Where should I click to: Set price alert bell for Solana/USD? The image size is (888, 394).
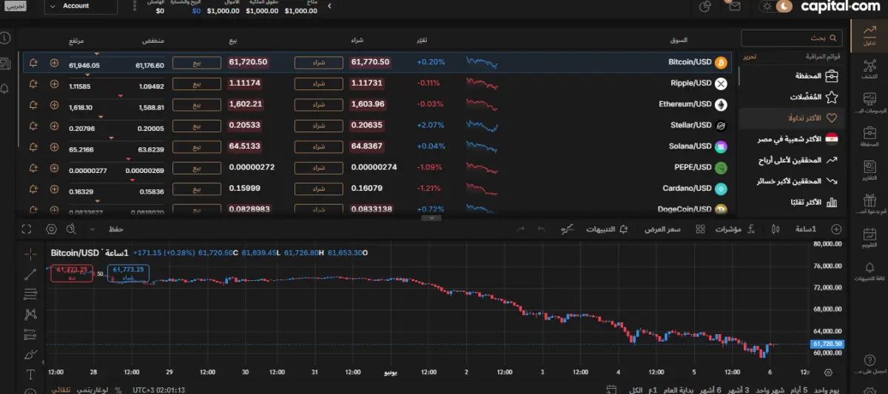[33, 146]
